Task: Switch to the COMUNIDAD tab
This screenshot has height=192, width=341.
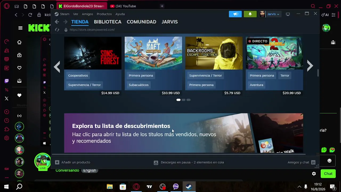Action: 141,22
